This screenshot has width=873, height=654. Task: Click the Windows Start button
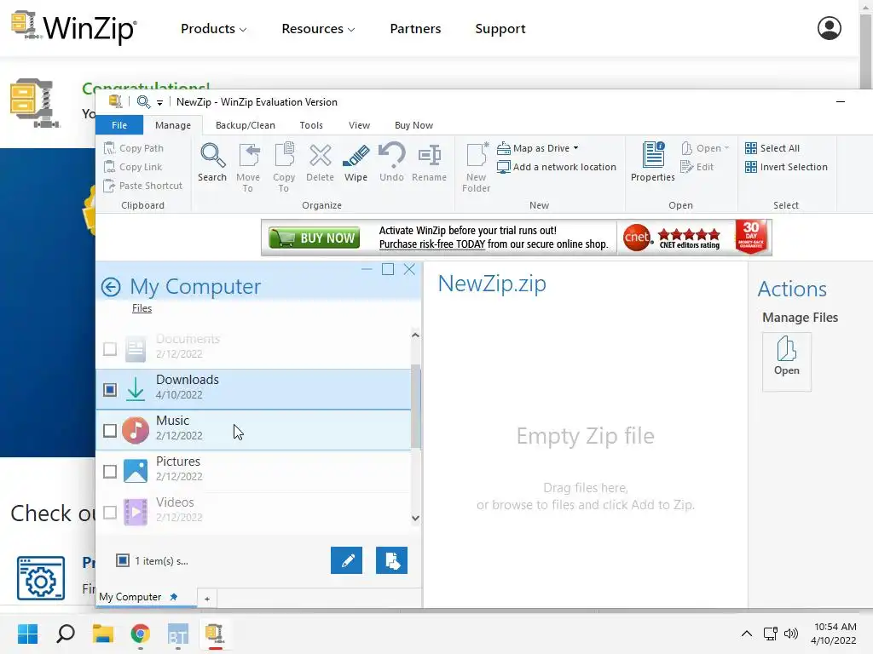tap(27, 634)
